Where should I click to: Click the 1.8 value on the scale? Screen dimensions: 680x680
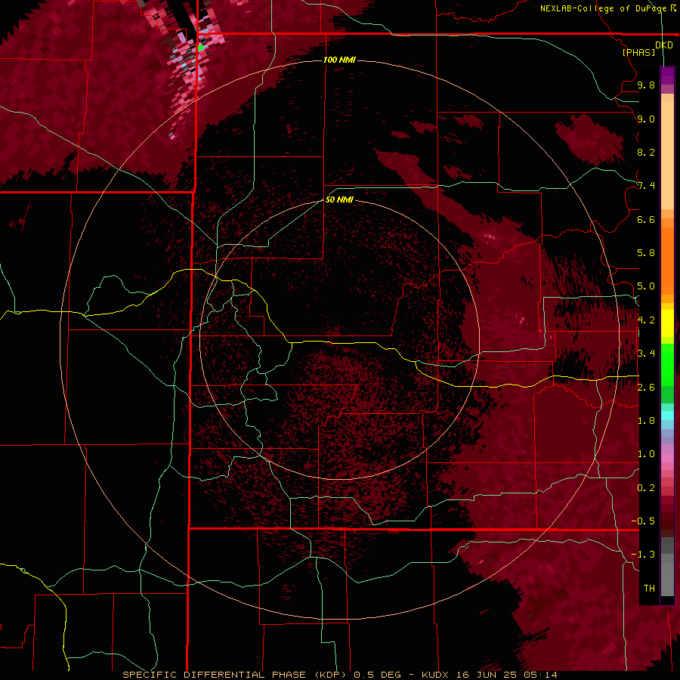pyautogui.click(x=646, y=421)
